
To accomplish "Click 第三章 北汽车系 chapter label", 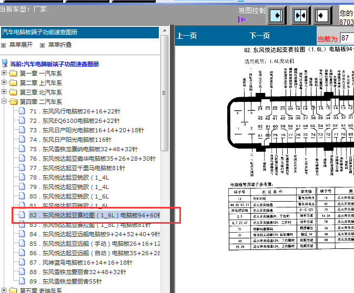I will (x=41, y=92).
